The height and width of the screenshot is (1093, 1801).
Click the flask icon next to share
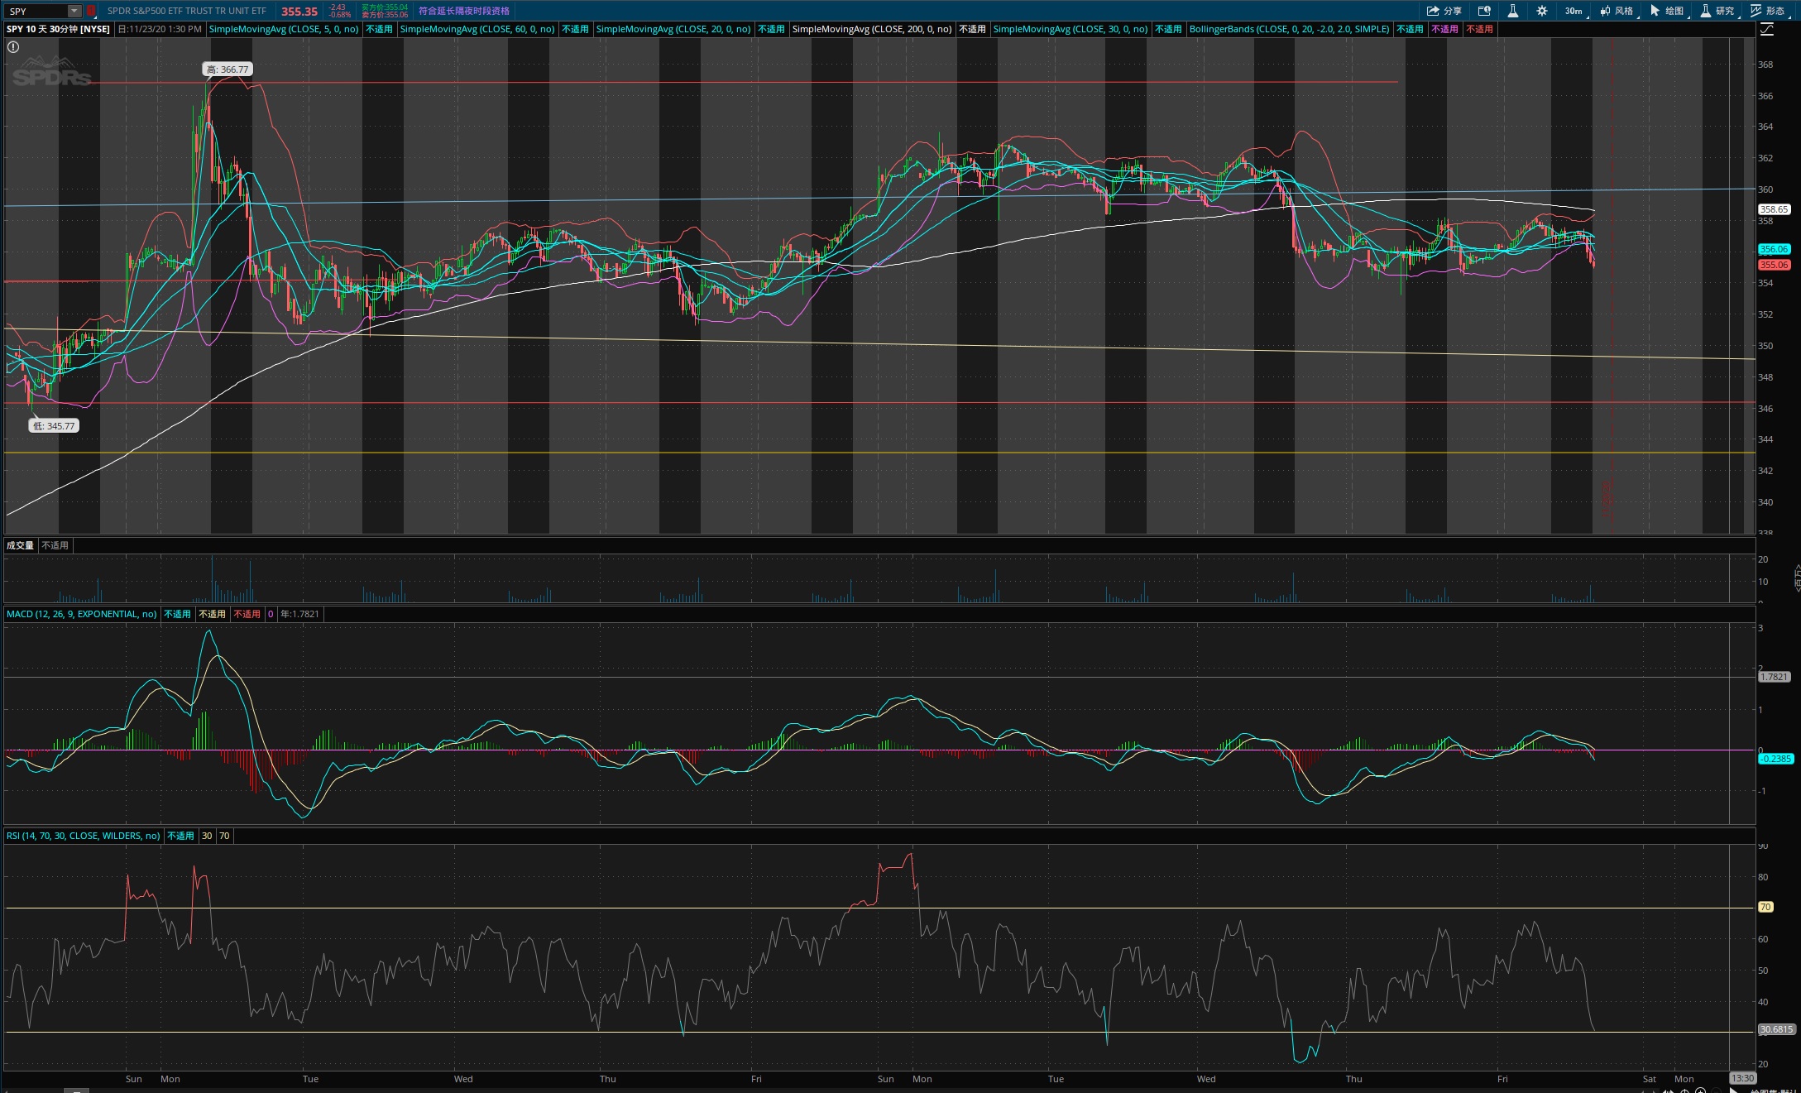(1512, 11)
